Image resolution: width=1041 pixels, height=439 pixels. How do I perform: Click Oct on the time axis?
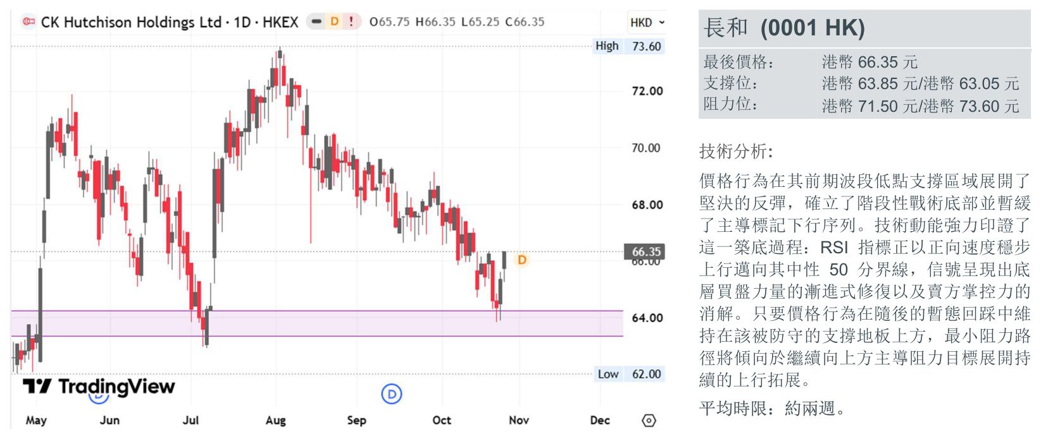point(442,420)
